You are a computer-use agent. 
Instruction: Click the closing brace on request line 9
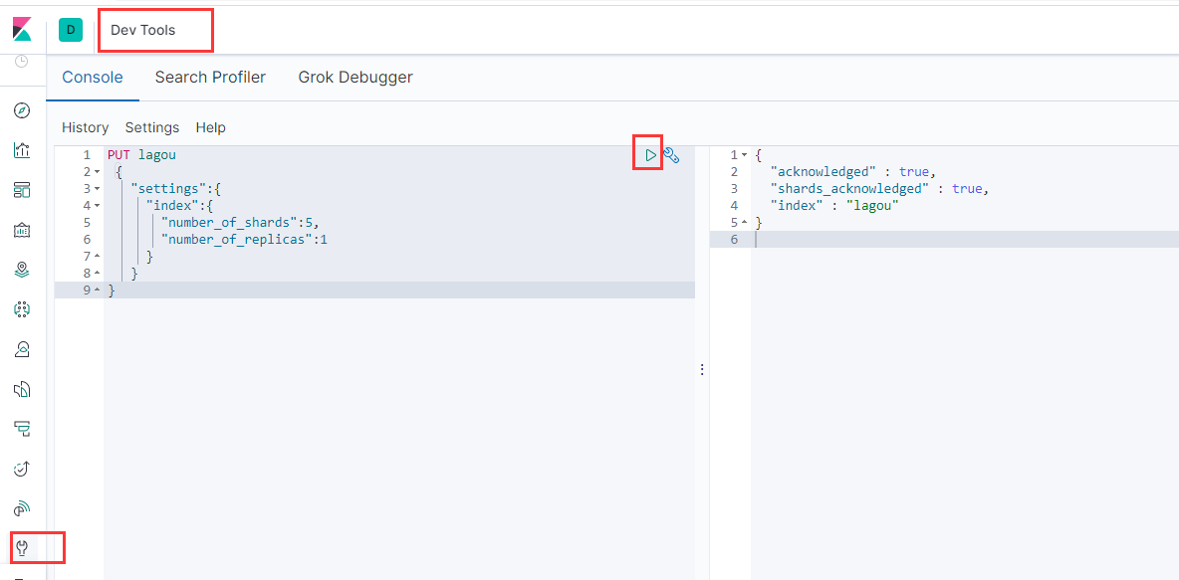coord(113,290)
